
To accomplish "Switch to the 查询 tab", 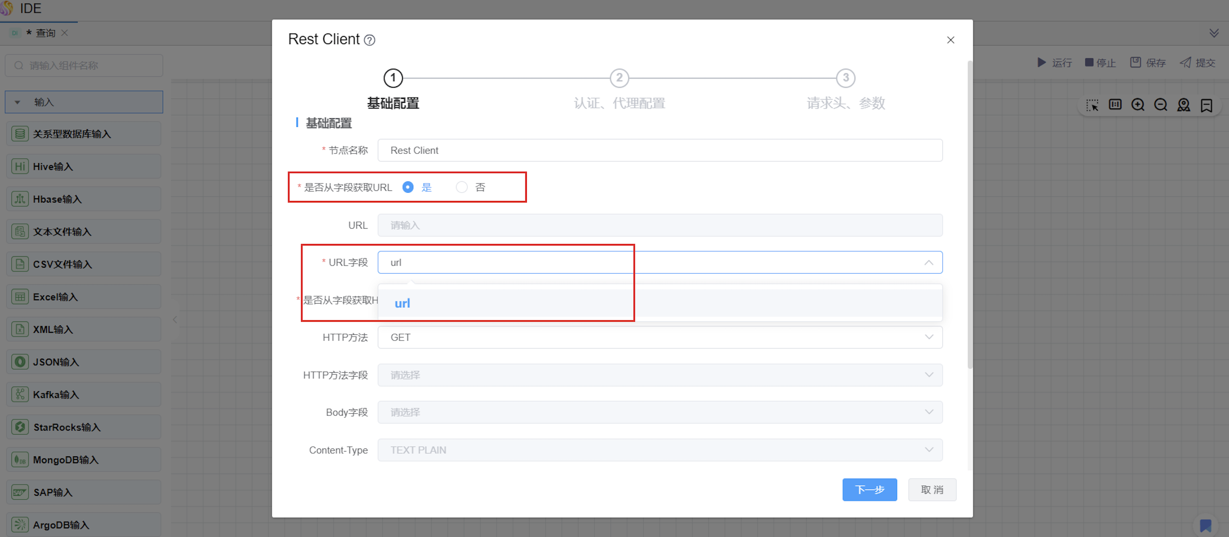I will pyautogui.click(x=45, y=33).
